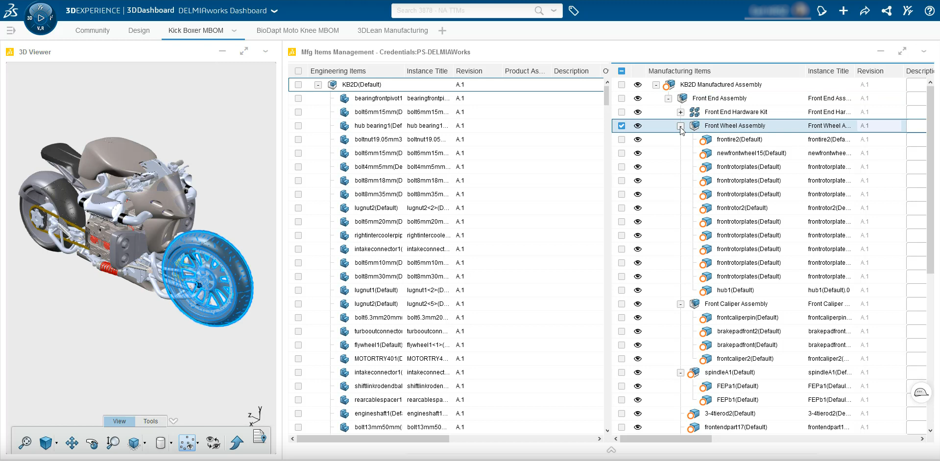940x461 pixels.
Task: Open the search options dropdown arrow
Action: (554, 10)
